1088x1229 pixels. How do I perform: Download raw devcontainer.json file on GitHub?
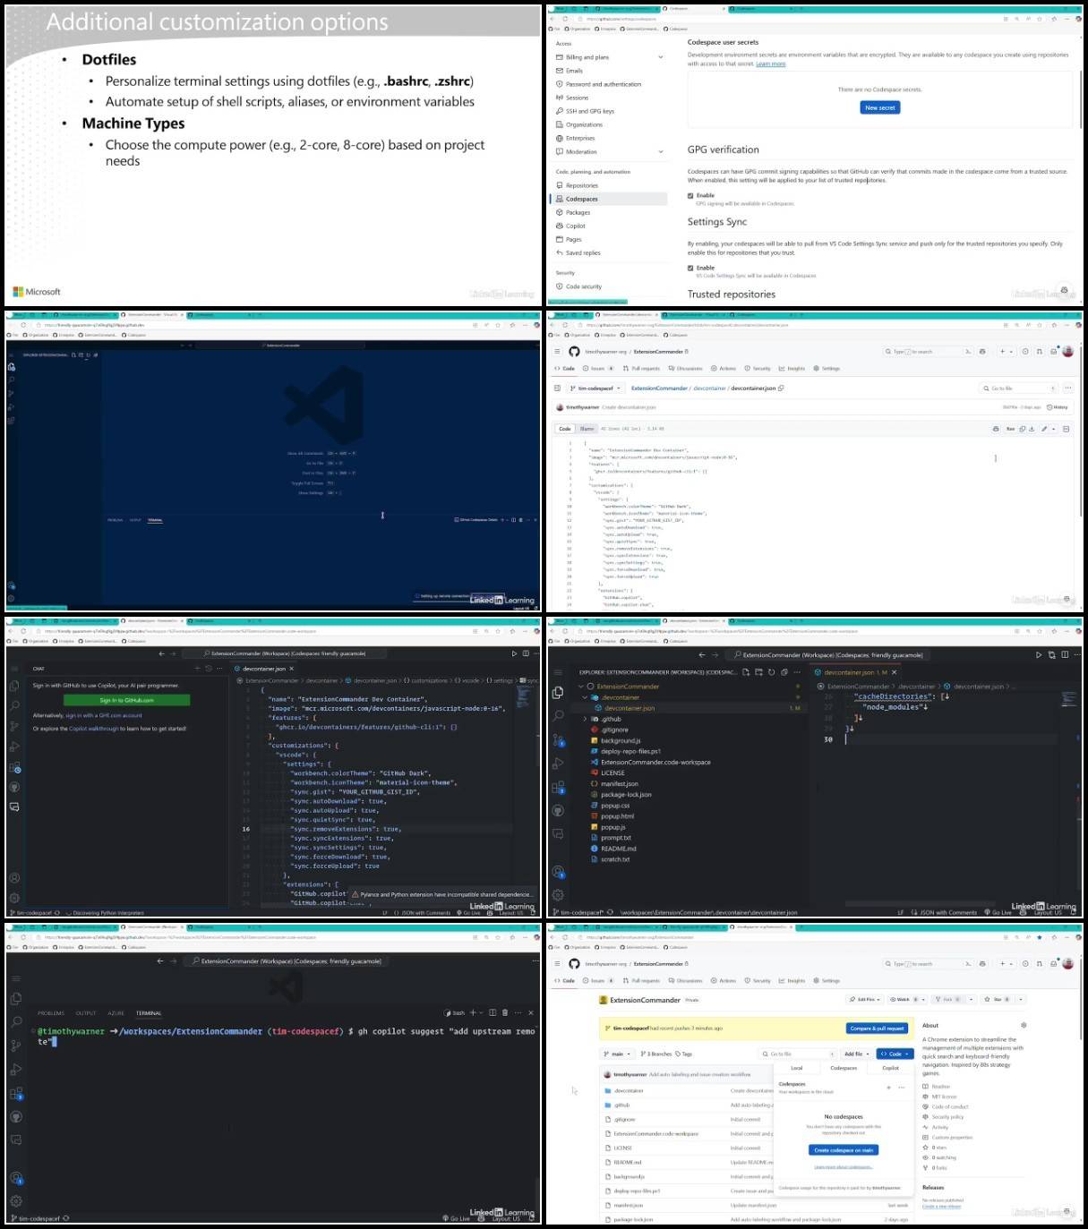pos(1032,429)
